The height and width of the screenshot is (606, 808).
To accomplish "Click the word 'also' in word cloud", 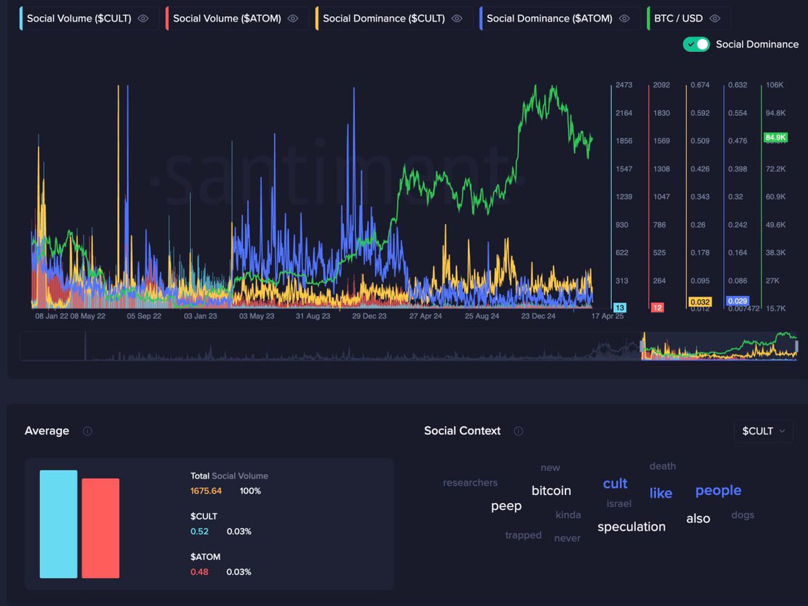I will [x=698, y=518].
